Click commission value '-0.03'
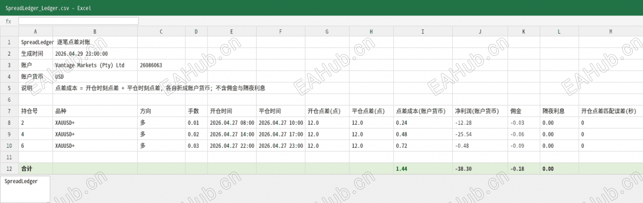The image size is (643, 203). click(524, 123)
